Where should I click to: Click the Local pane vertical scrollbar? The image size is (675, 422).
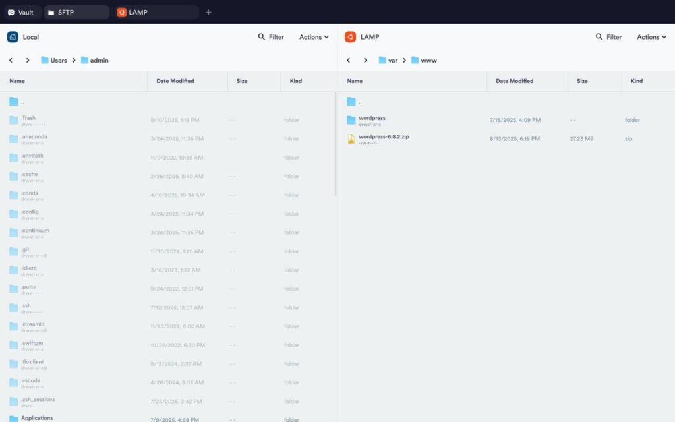point(336,144)
